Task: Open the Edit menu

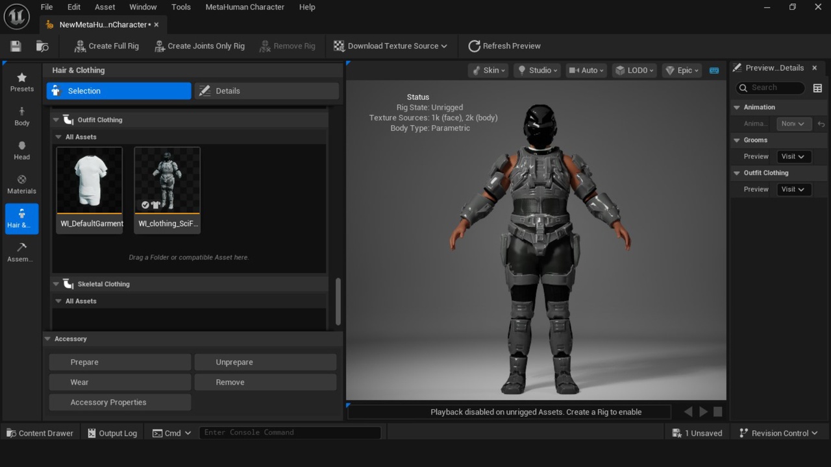Action: point(74,7)
